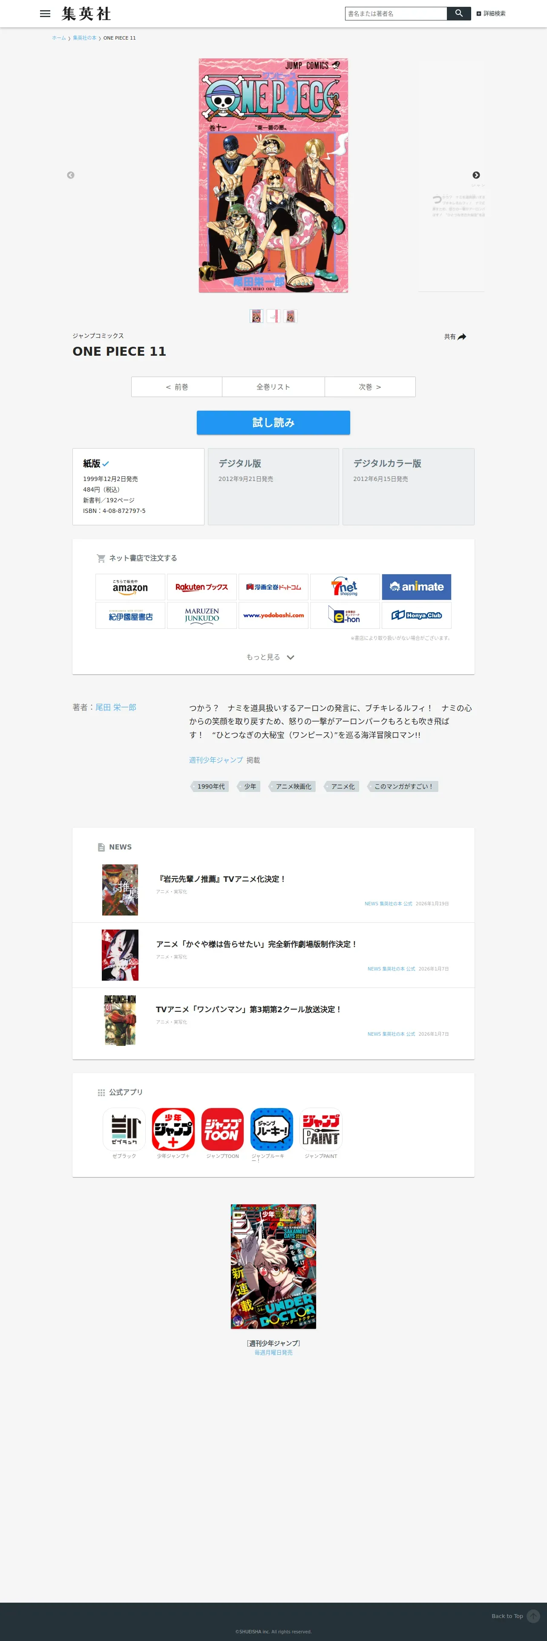Click the share (共有) arrow icon
This screenshot has width=547, height=1641.
point(462,337)
